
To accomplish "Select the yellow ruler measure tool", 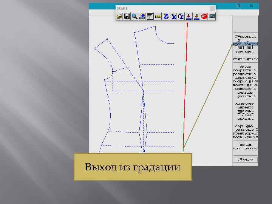I will click(158, 17).
